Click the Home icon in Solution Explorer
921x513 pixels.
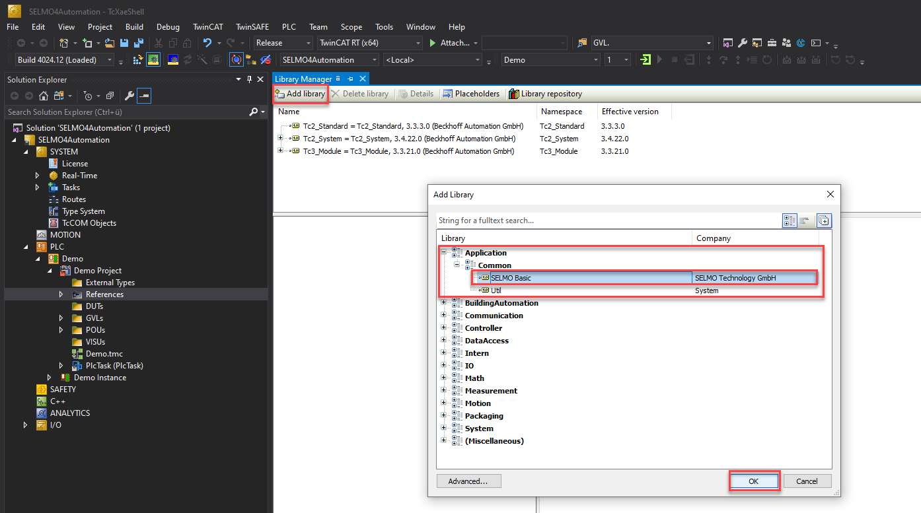pyautogui.click(x=43, y=96)
